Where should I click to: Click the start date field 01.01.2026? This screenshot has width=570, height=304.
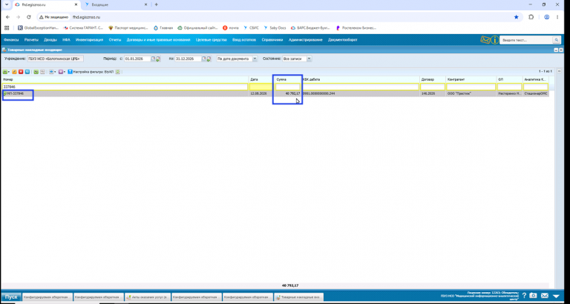click(x=137, y=59)
